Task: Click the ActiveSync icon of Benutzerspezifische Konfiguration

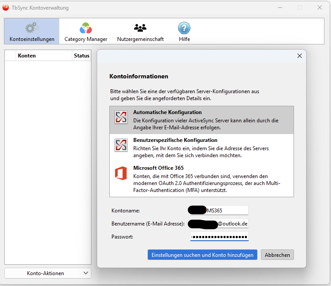Action: [x=121, y=145]
